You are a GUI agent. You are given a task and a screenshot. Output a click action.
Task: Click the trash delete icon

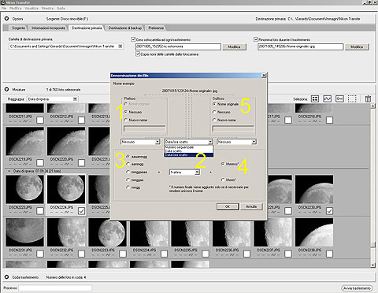[x=368, y=99]
